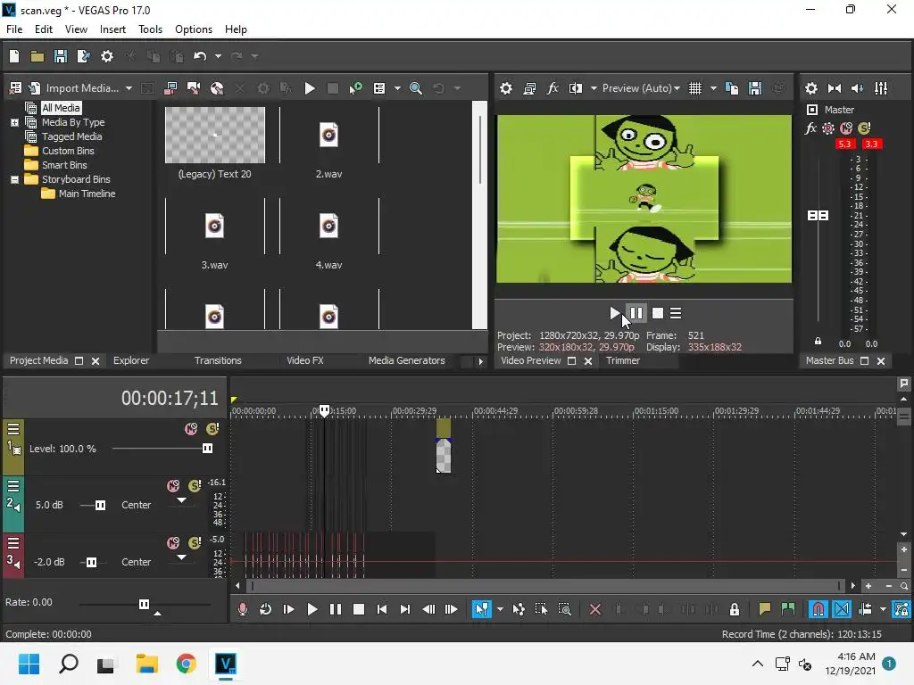The image size is (914, 685).
Task: Open the Import Media dropdown arrow
Action: coord(129,88)
